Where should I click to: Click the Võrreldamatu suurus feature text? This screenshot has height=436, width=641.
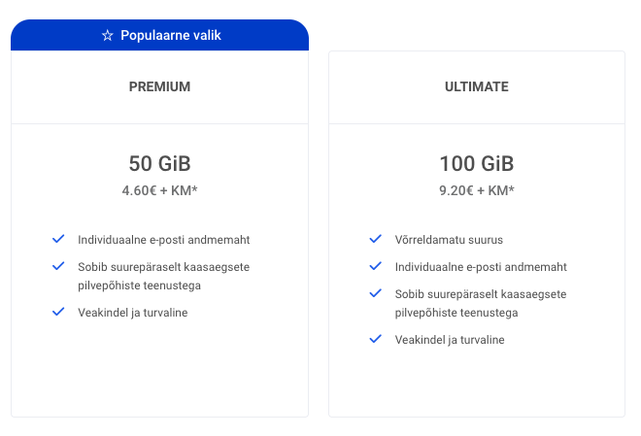[x=450, y=240]
